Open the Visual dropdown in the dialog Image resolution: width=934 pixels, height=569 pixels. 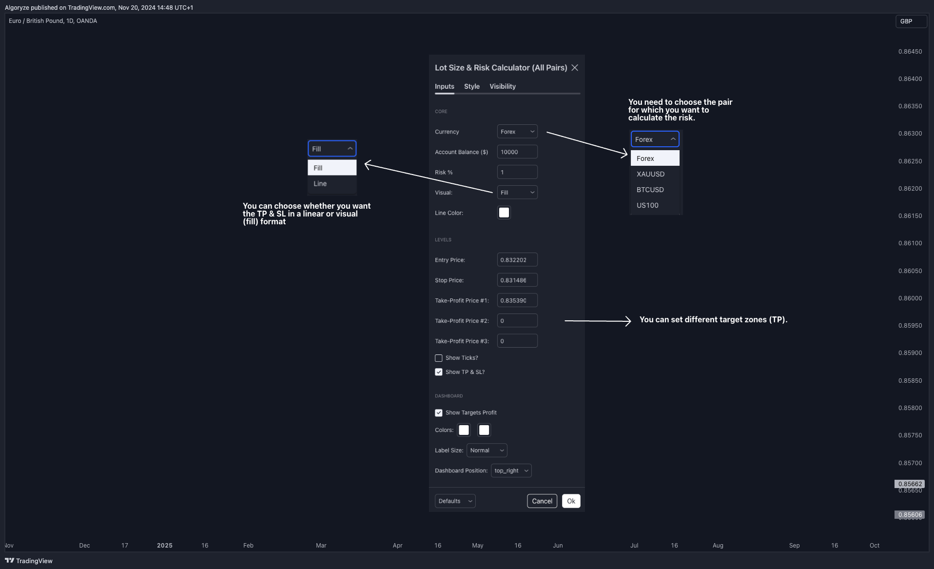[x=517, y=193]
